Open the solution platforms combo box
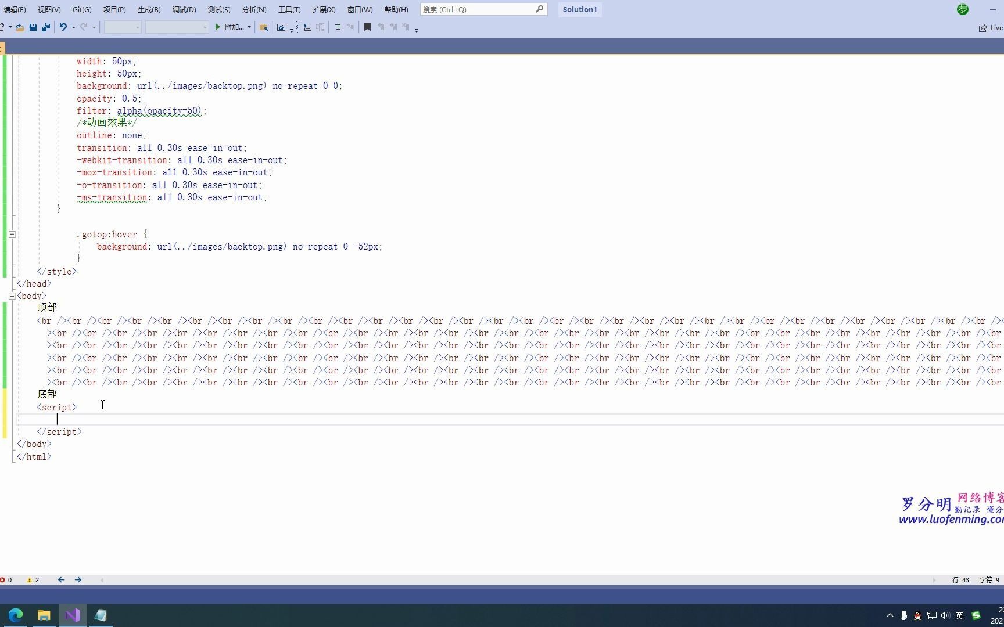The height and width of the screenshot is (627, 1004). (177, 27)
